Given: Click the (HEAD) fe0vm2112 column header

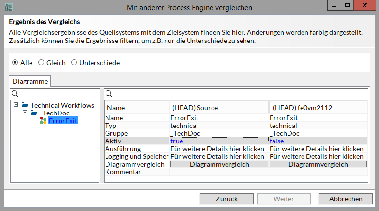Looking at the screenshot, I should point(318,108).
